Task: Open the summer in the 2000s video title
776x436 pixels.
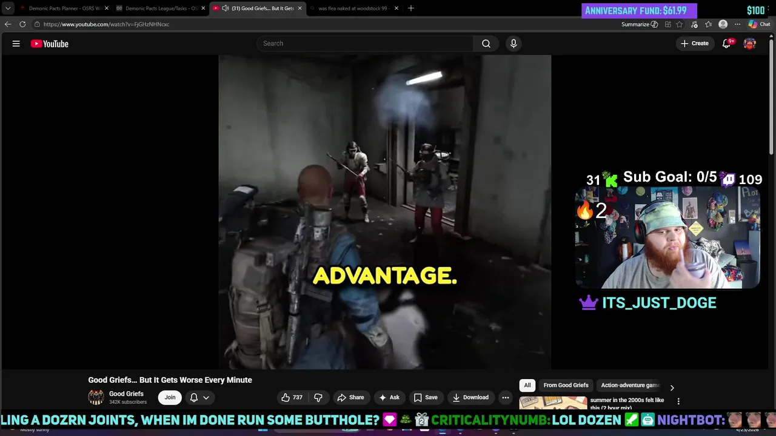Action: pos(627,403)
